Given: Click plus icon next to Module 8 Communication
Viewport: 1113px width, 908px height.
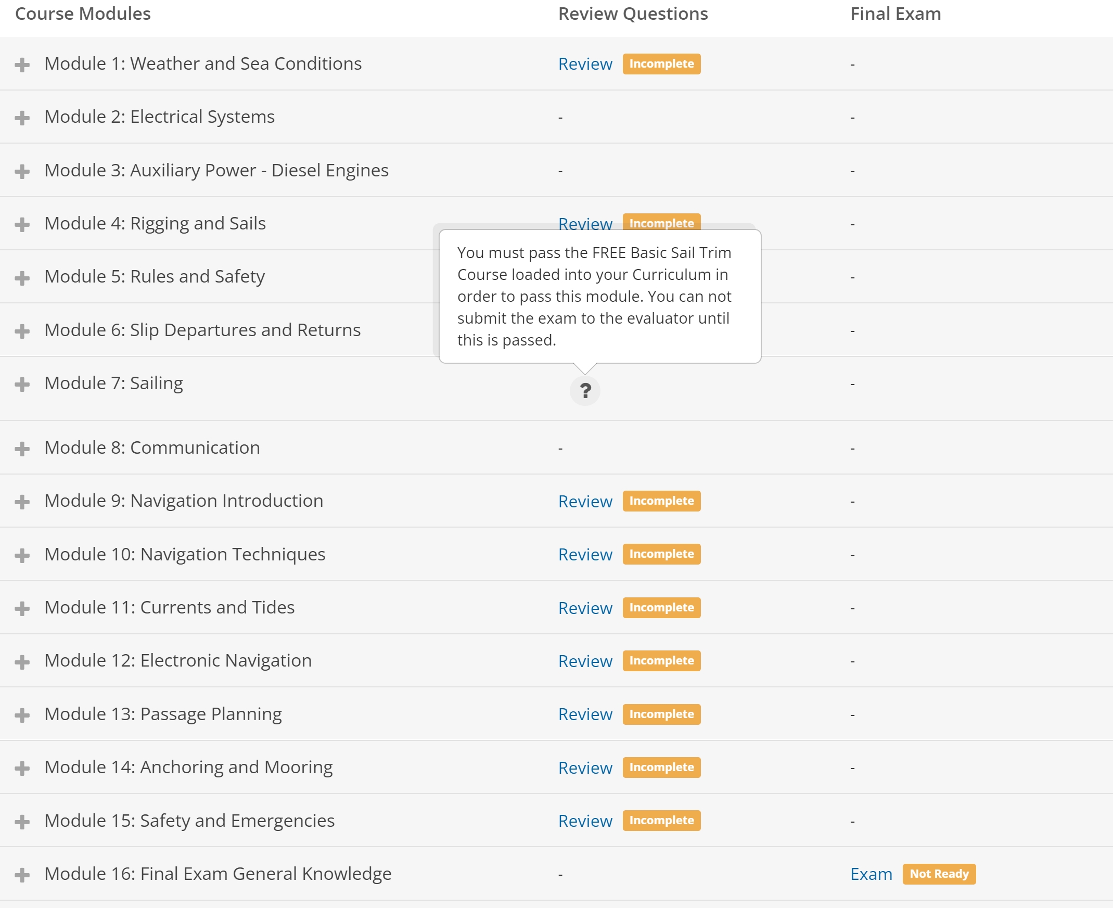Looking at the screenshot, I should (22, 449).
